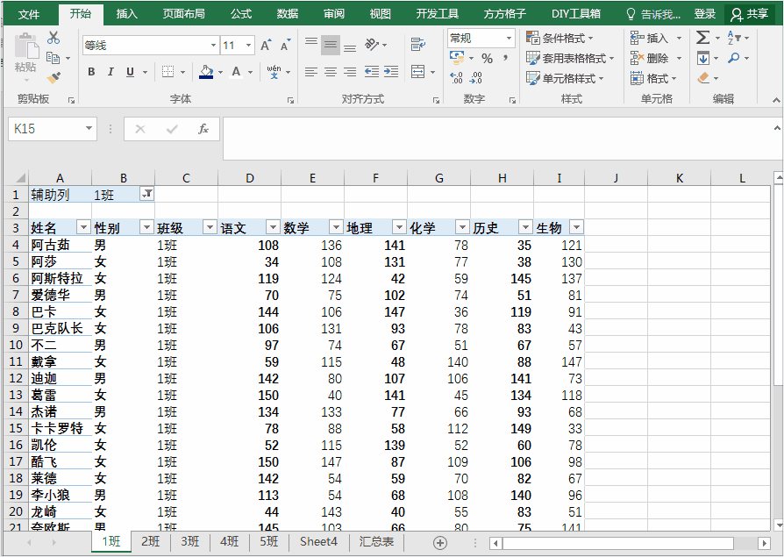Click the Clear eraser icon
The width and height of the screenshot is (784, 557).
[x=703, y=78]
